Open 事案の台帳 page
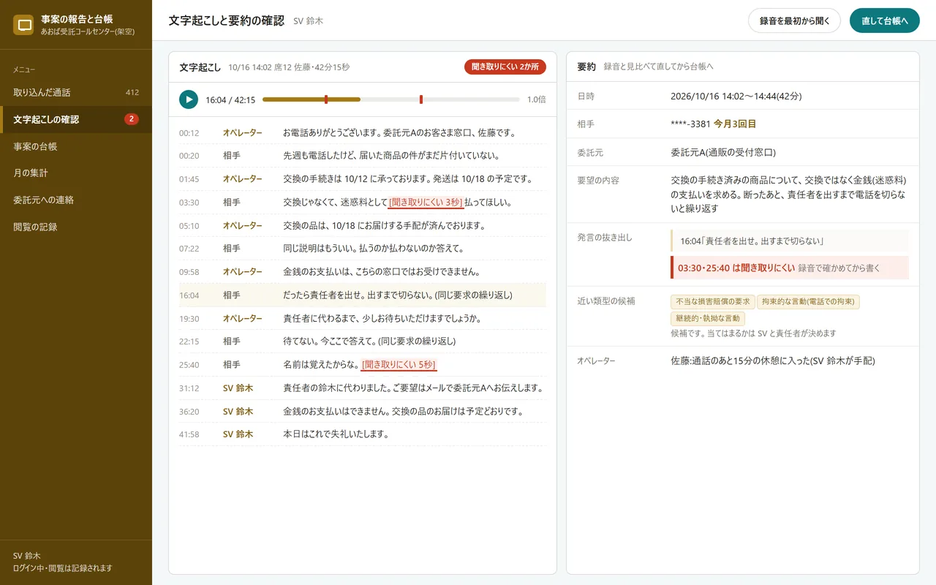Image resolution: width=936 pixels, height=585 pixels. (76, 146)
